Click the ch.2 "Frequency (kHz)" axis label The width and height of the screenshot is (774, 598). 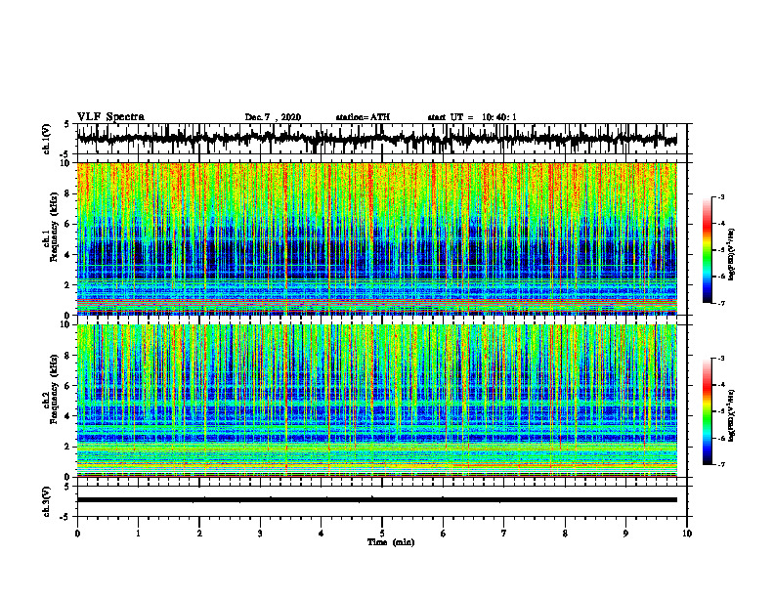coord(55,389)
